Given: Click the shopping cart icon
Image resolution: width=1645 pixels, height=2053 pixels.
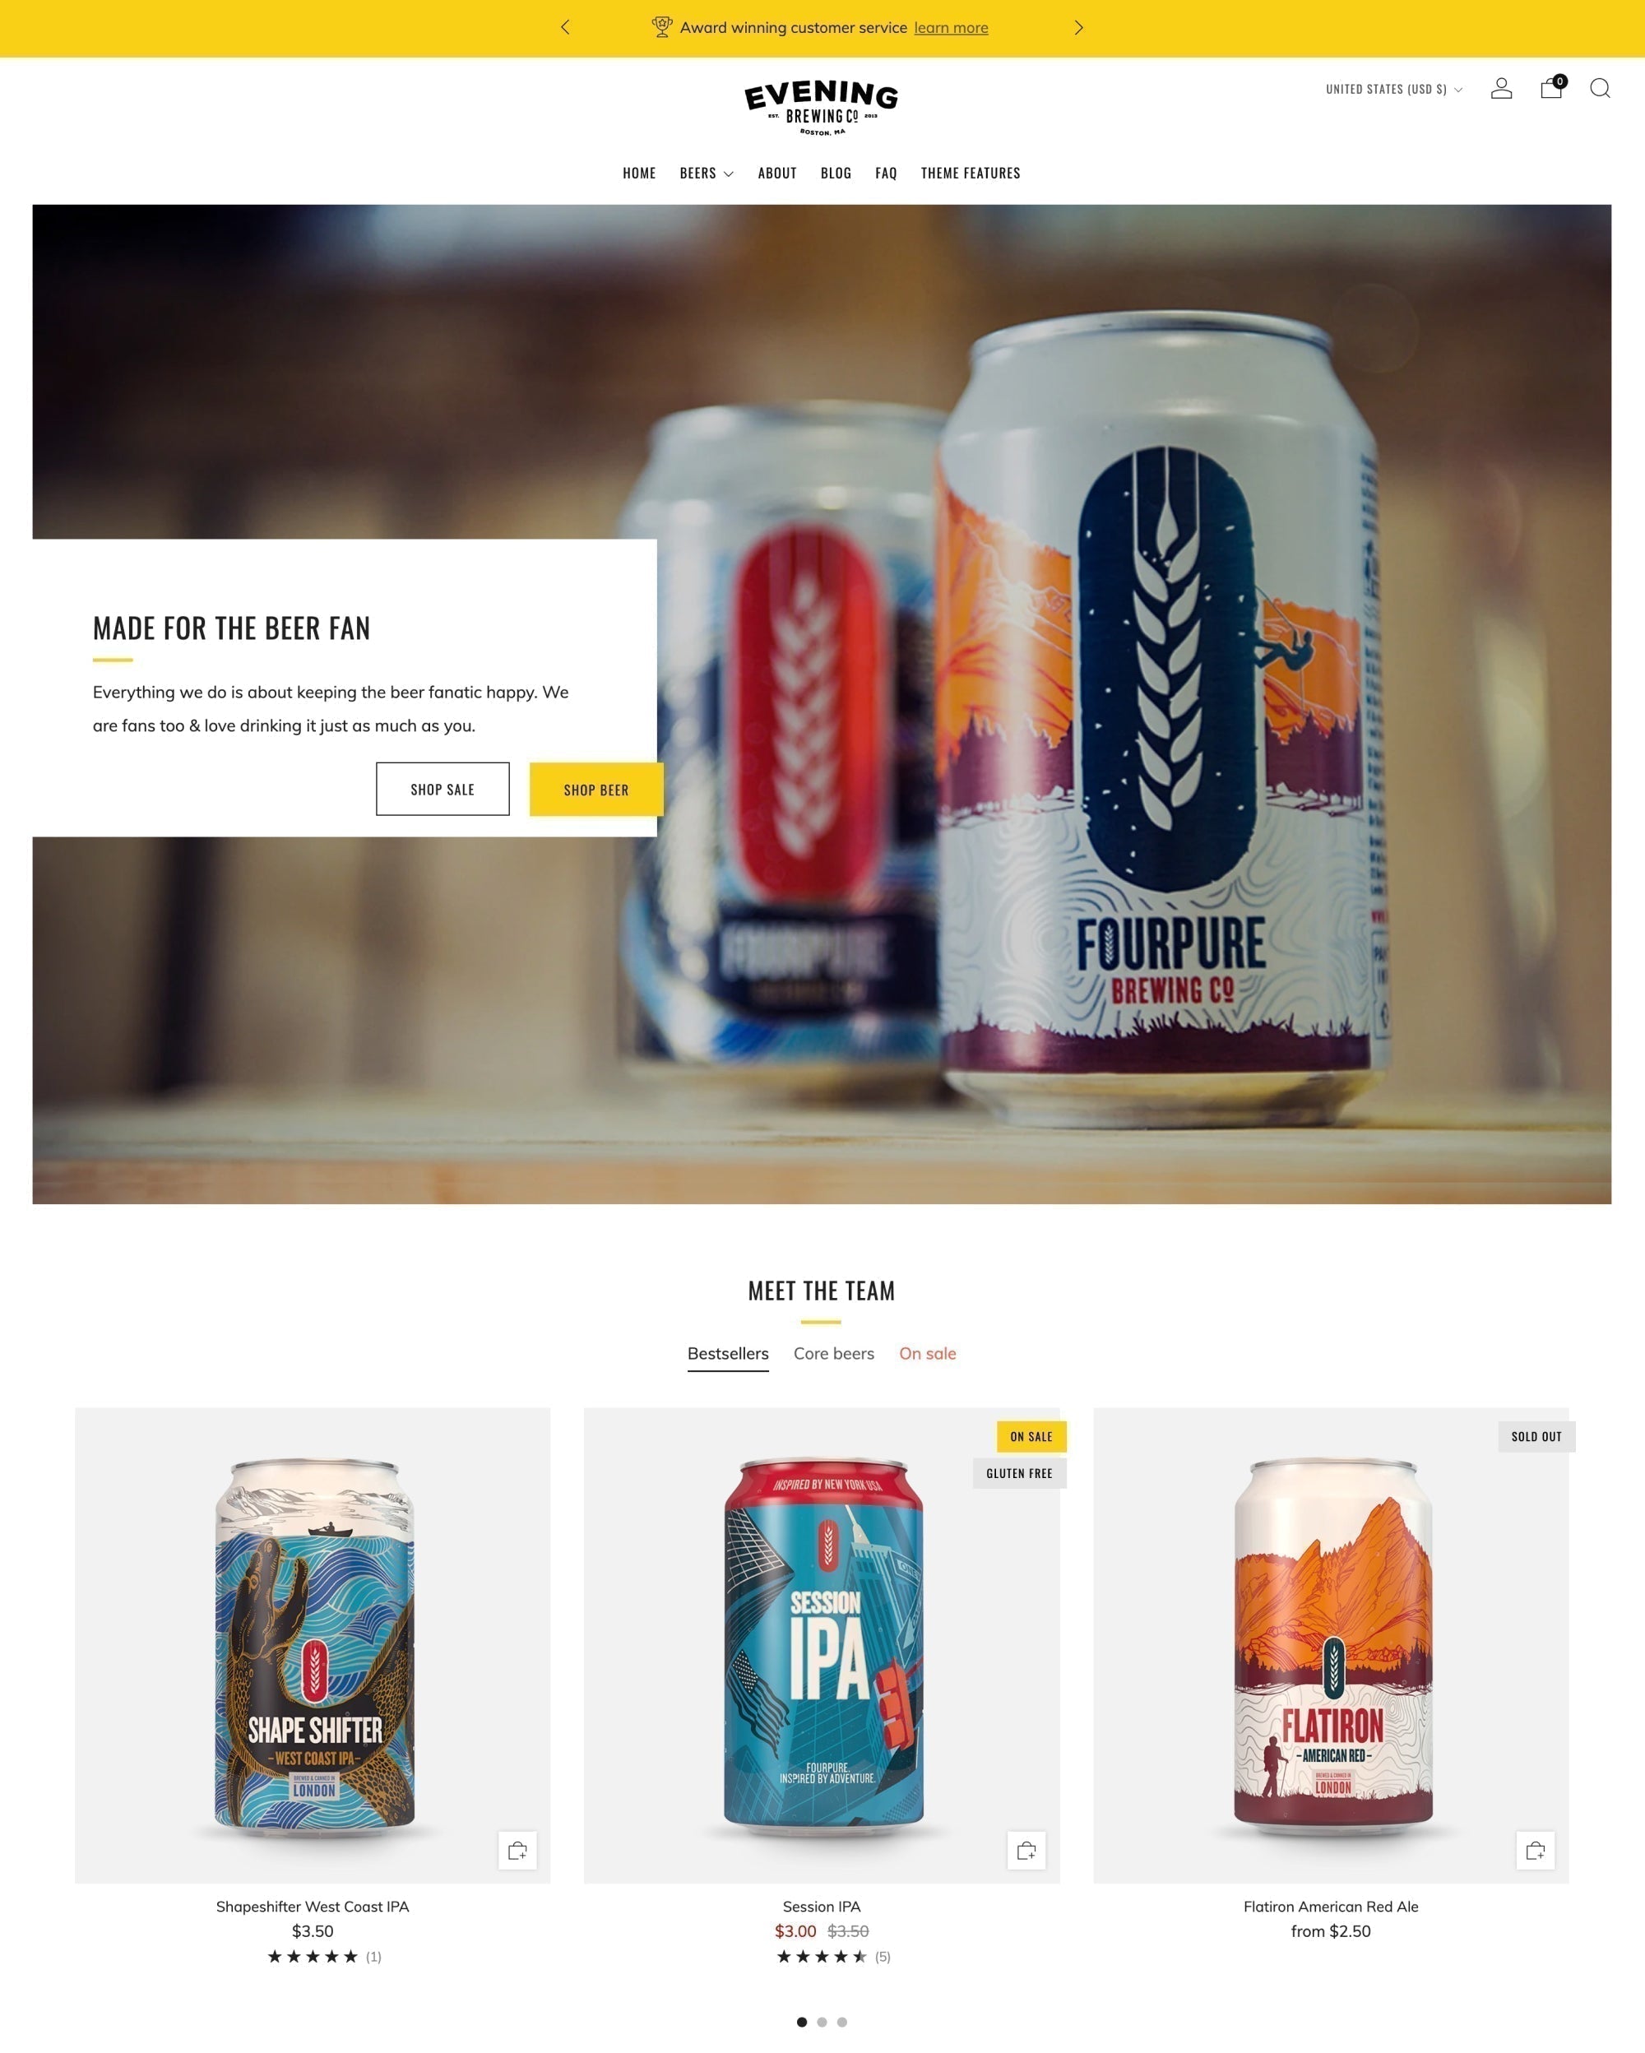Looking at the screenshot, I should (x=1550, y=87).
